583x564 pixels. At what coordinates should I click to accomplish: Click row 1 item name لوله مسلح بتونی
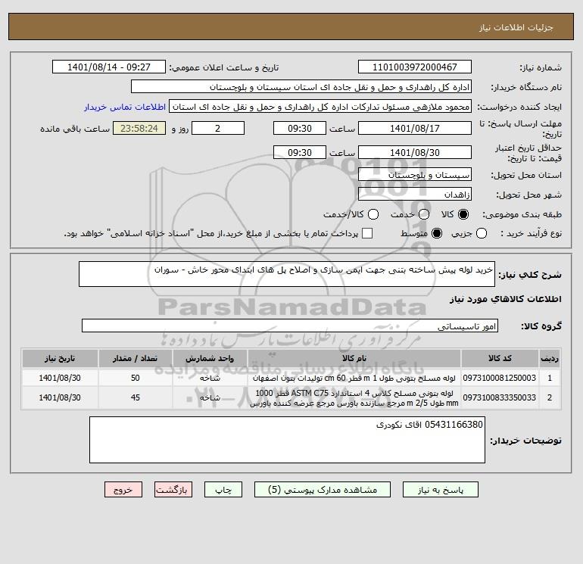354,378
